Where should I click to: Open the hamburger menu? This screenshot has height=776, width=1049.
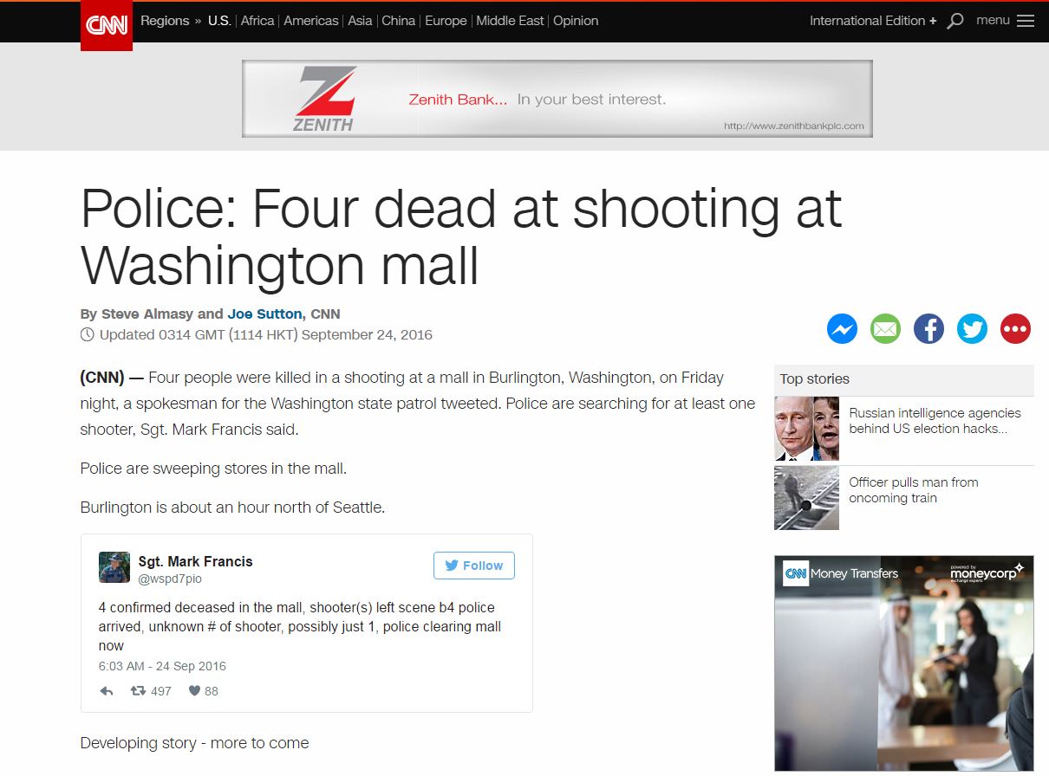pyautogui.click(x=1025, y=21)
